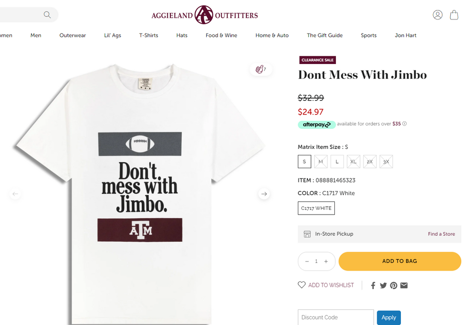Click the ADD TO BAG button

tap(399, 261)
